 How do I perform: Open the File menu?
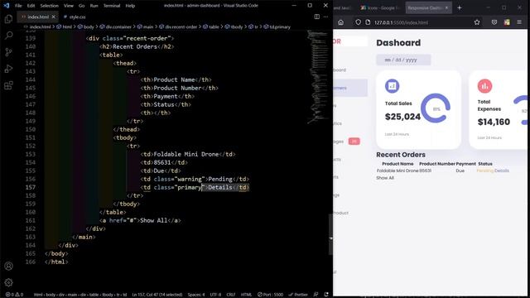[x=18, y=6]
